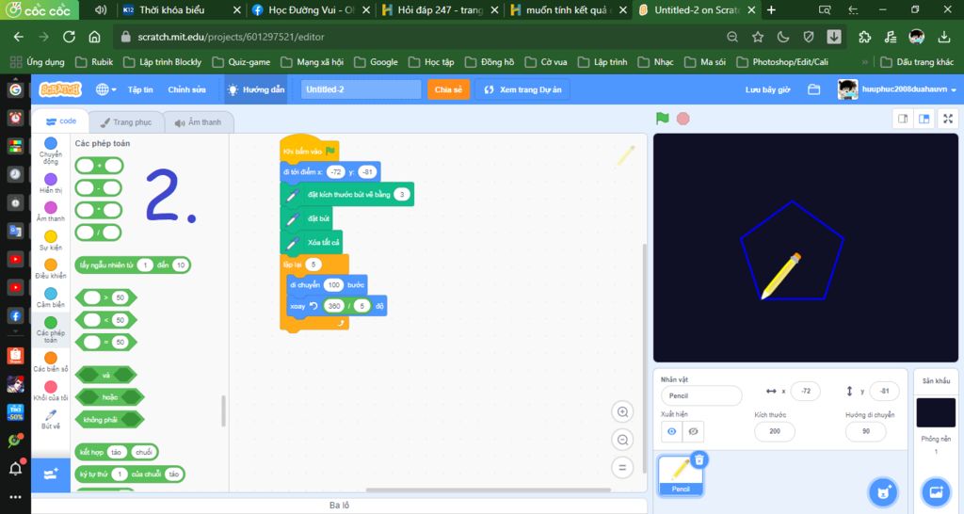Switch to large stage layout
Screen dimensions: 964x514
(924, 119)
